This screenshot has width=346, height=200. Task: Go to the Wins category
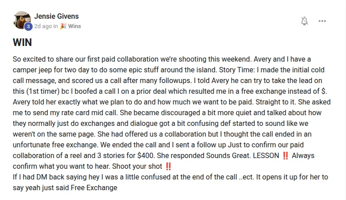click(74, 26)
